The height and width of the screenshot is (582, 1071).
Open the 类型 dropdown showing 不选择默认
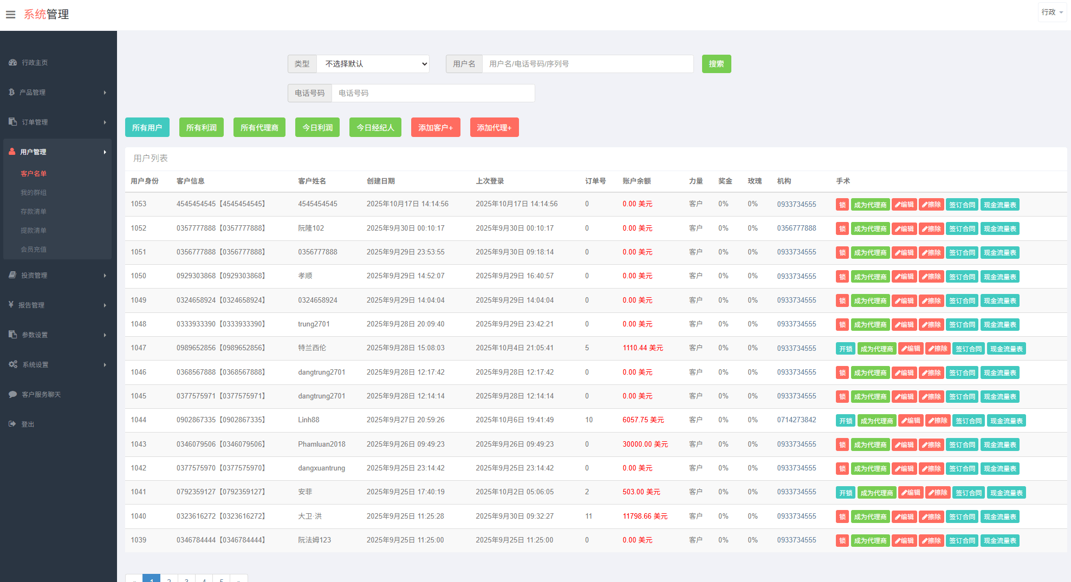coord(373,64)
